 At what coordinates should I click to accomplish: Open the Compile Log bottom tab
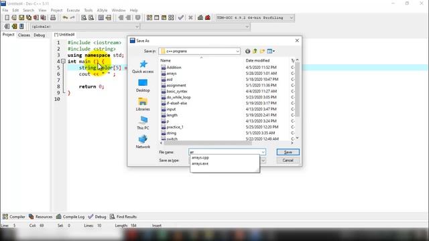point(70,217)
